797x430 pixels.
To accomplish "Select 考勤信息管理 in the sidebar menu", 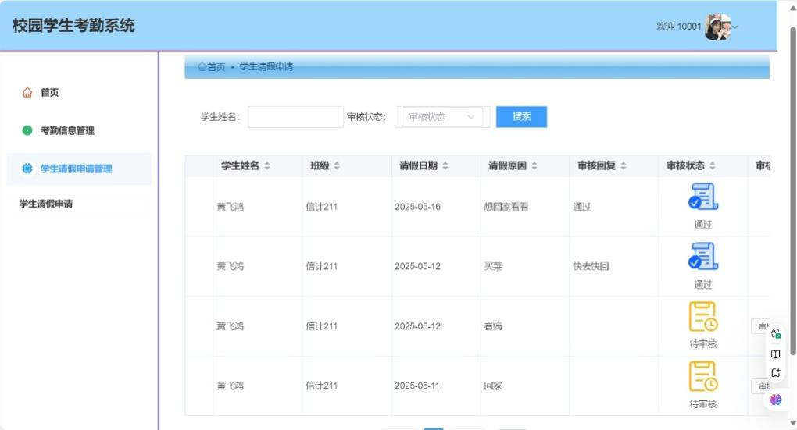I will click(67, 130).
